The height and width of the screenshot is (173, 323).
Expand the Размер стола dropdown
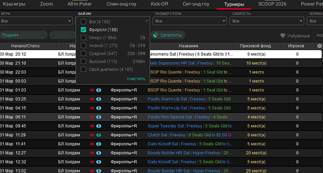tap(190, 21)
